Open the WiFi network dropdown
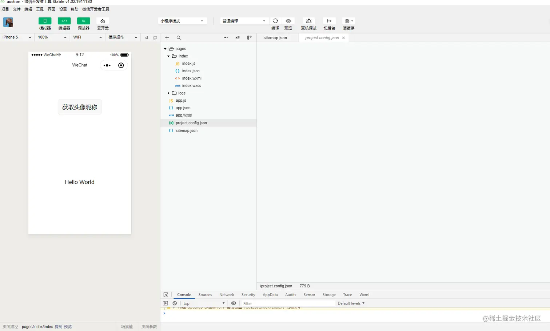 (x=87, y=37)
